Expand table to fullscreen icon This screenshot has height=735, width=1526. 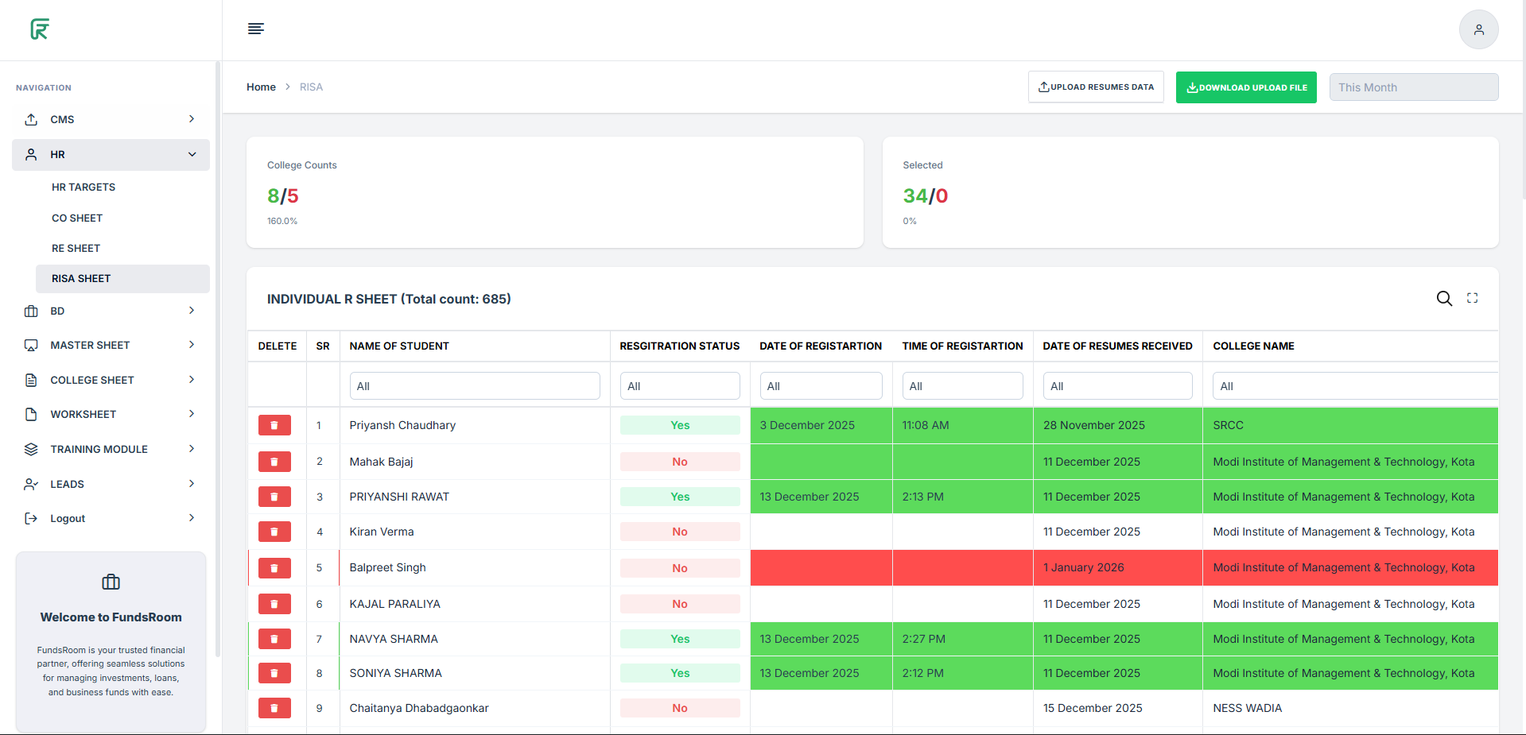[x=1472, y=298]
